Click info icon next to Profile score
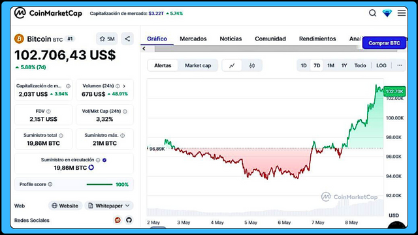The height and width of the screenshot is (235, 418). pyautogui.click(x=50, y=184)
